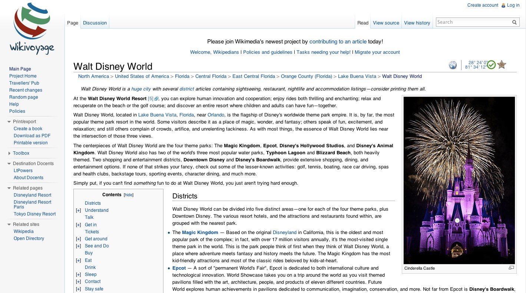This screenshot has height=293, width=526.
Task: Open the Download as PDF link
Action: (32, 136)
